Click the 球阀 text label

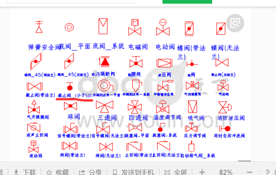74,116
